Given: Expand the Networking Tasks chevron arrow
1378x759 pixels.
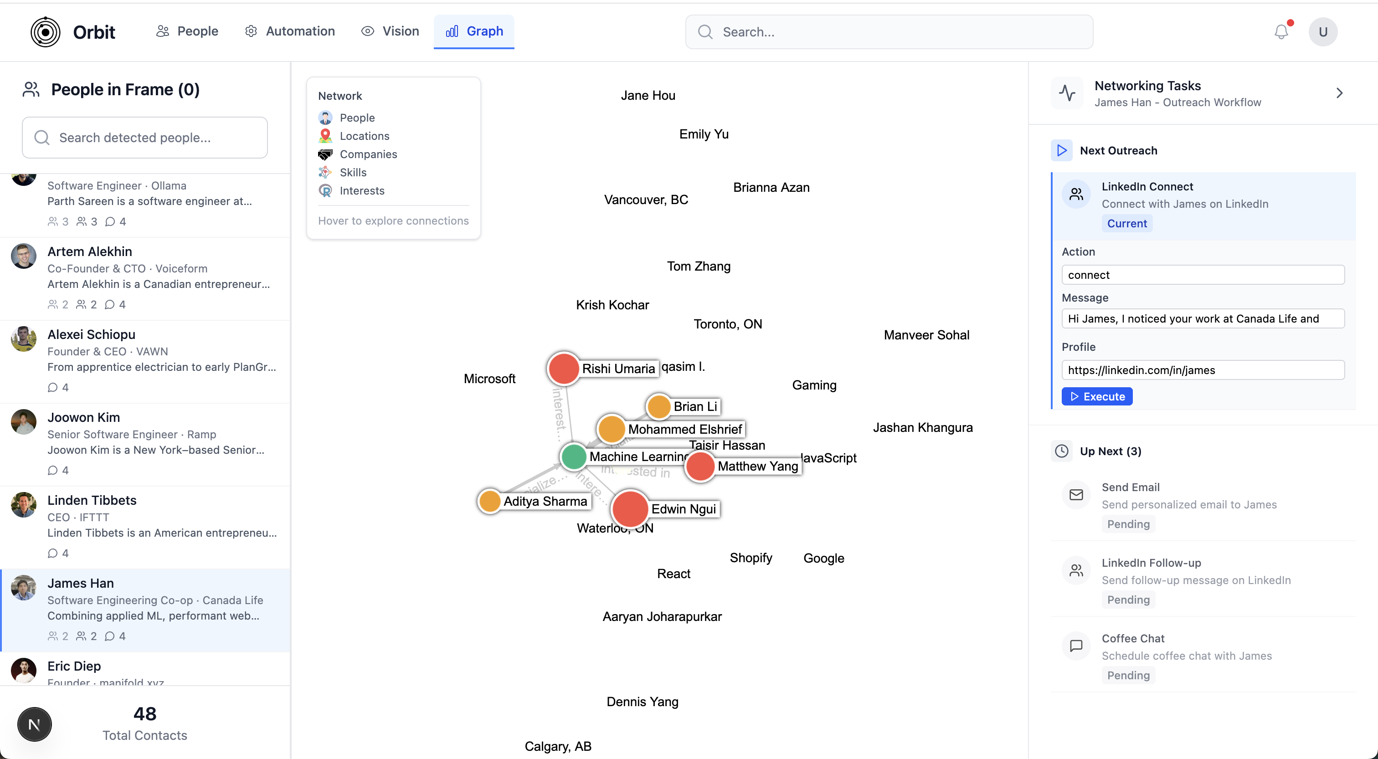Looking at the screenshot, I should [x=1339, y=93].
